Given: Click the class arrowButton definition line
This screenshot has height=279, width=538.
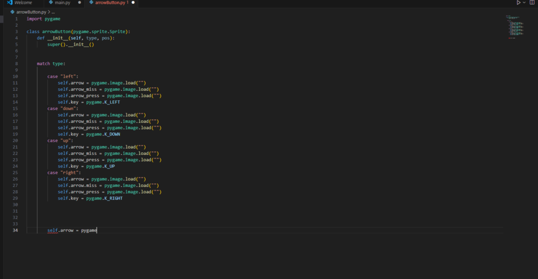Looking at the screenshot, I should 78,32.
